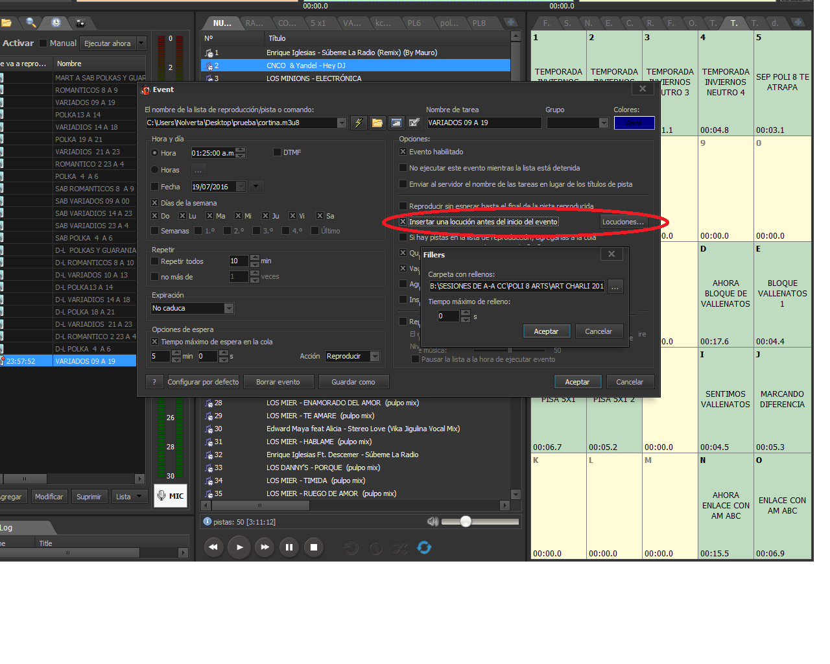Expand the 'Reproducir' action dropdown

tap(374, 356)
